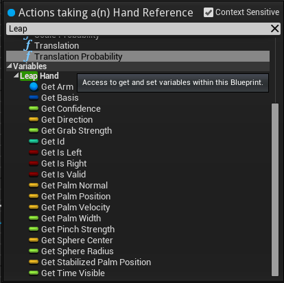The height and width of the screenshot is (283, 284).
Task: Toggle the Context Sensitive checkbox
Action: pos(209,12)
